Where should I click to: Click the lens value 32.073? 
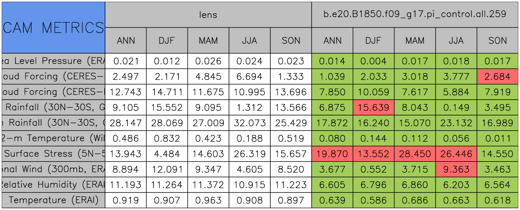tap(249, 123)
